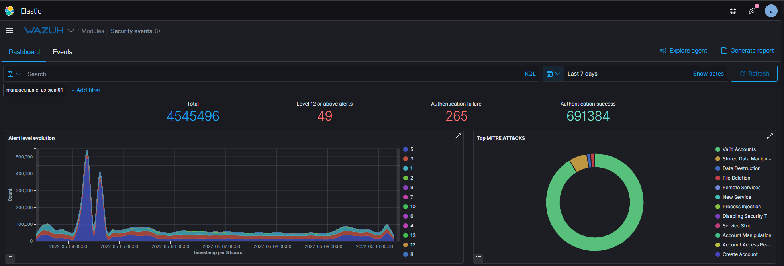
Task: Click the Security events info icon
Action: tap(157, 31)
